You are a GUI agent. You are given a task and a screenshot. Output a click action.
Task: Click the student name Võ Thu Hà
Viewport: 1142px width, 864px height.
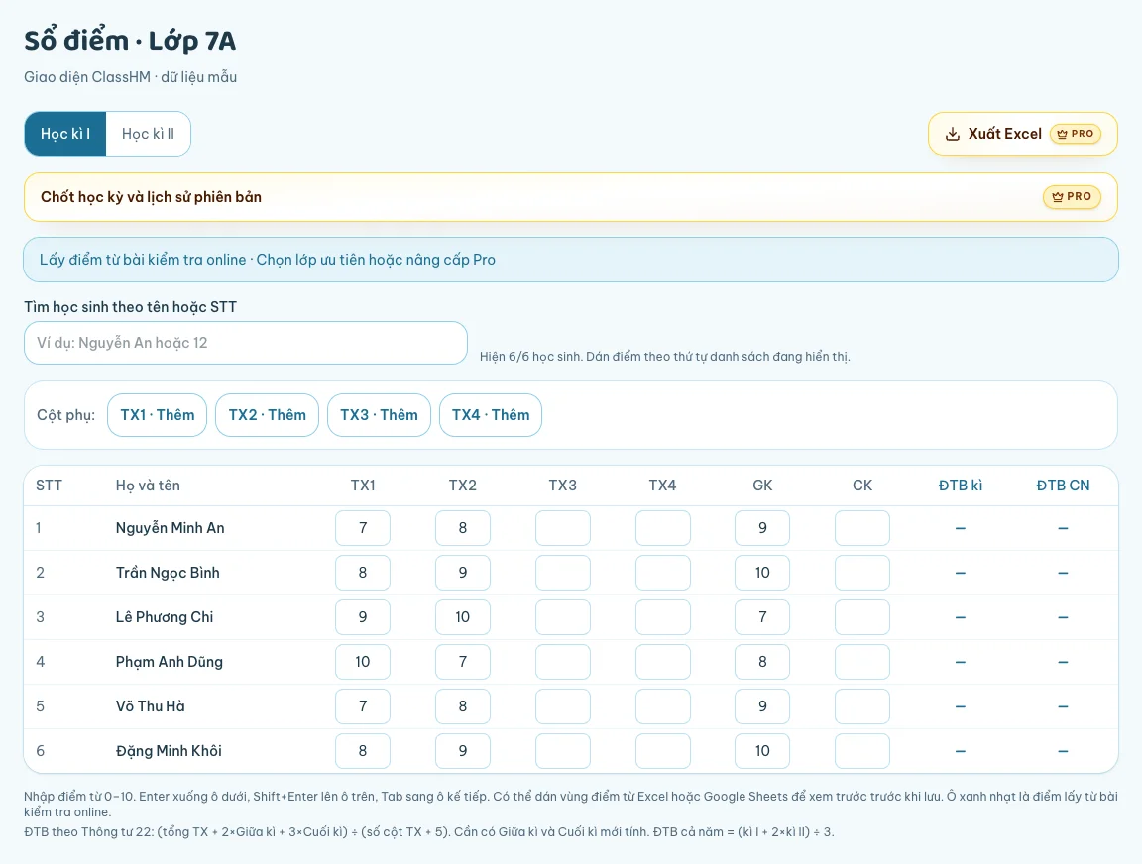150,706
